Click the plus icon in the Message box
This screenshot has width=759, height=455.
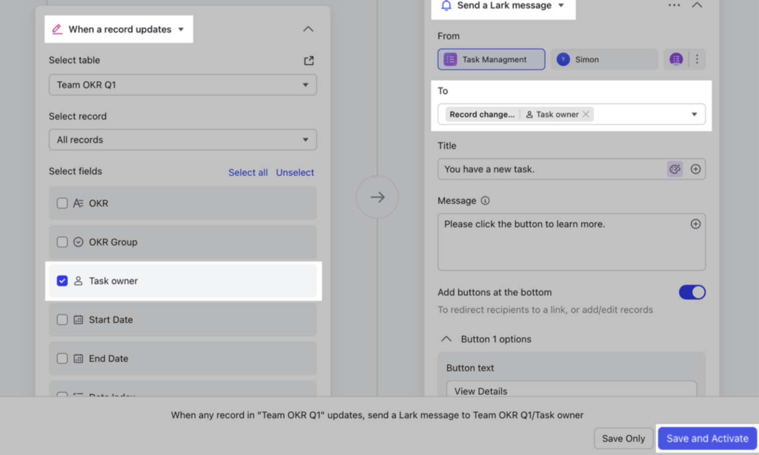point(695,224)
